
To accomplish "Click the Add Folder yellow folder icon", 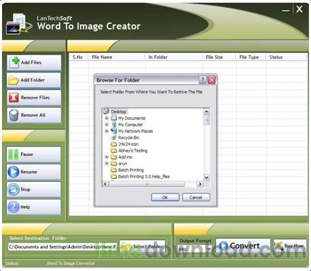I will (13, 80).
